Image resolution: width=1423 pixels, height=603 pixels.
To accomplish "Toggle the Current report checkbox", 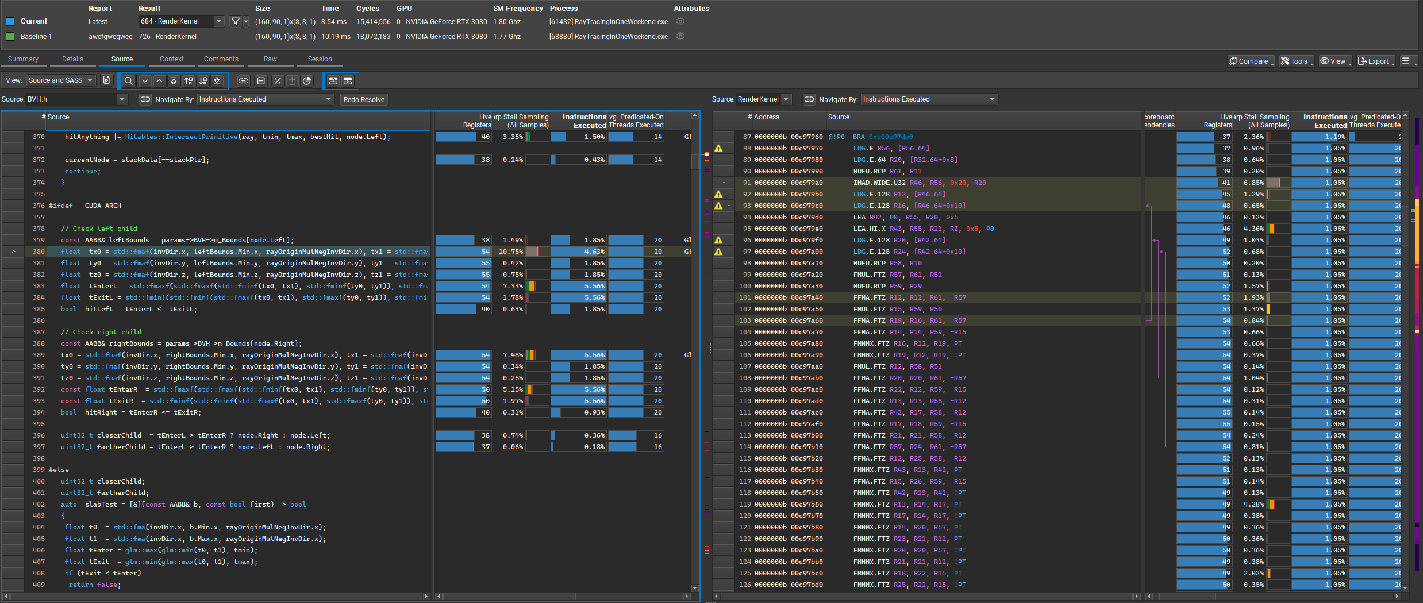I will point(9,21).
